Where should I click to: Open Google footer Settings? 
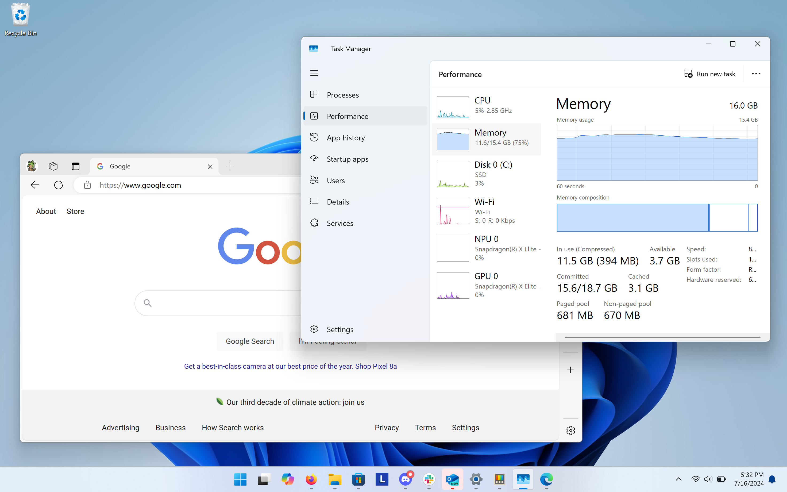pos(465,428)
